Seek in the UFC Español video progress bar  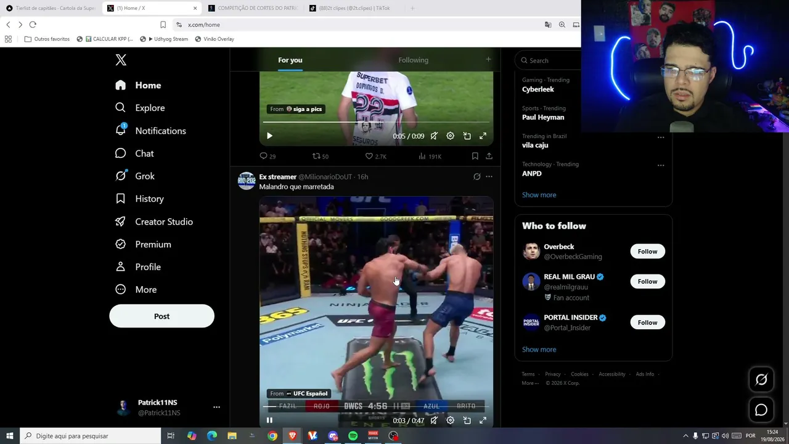[x=376, y=407]
